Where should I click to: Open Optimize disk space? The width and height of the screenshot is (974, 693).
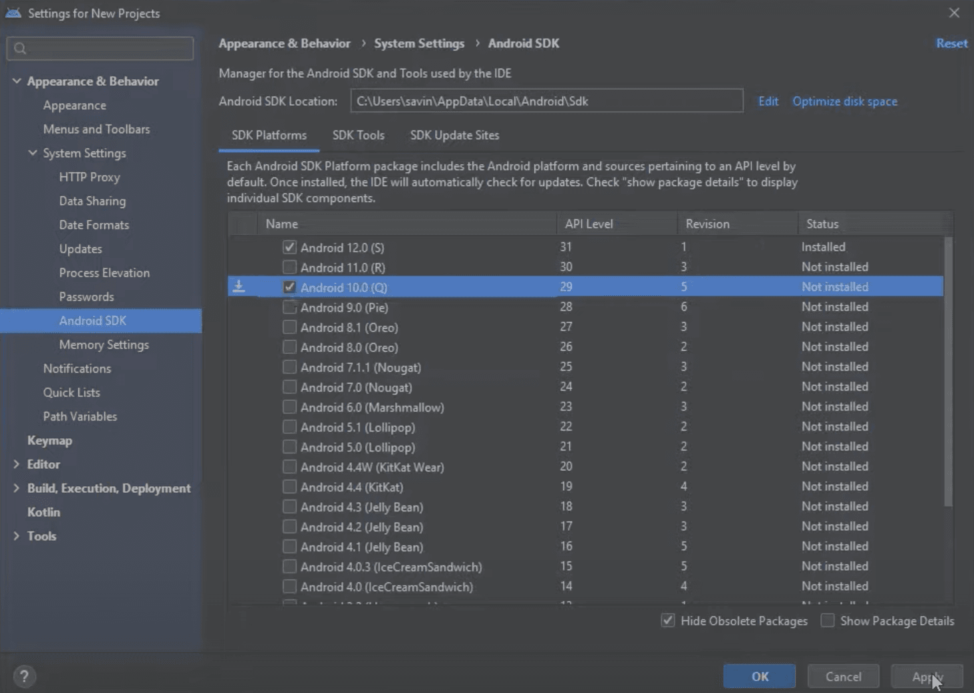[x=844, y=101]
